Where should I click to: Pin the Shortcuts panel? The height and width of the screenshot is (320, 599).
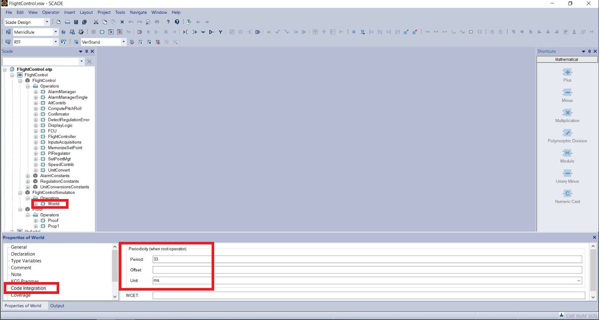click(589, 51)
